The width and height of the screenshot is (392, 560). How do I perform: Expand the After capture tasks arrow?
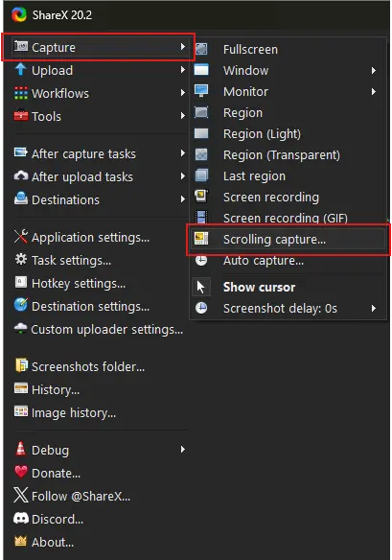(x=183, y=153)
